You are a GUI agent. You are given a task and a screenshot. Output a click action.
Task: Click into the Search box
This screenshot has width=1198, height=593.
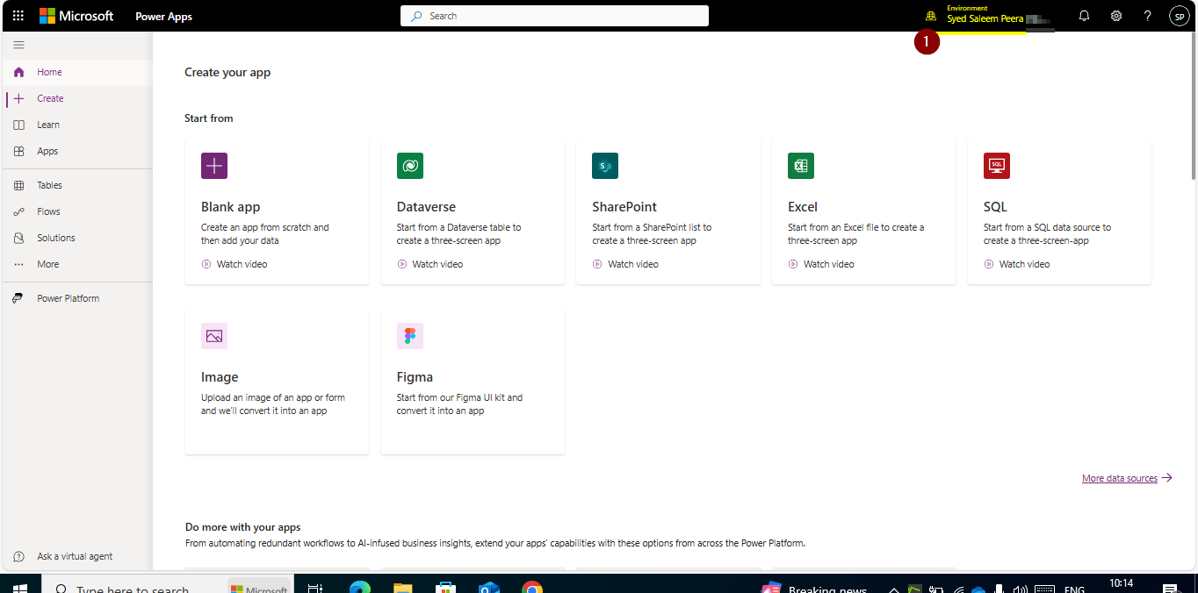(x=554, y=16)
